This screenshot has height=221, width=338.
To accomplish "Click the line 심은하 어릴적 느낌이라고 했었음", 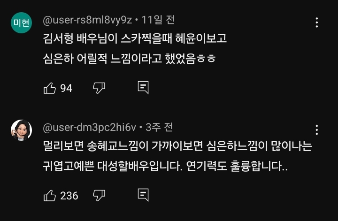I will pos(129,60).
